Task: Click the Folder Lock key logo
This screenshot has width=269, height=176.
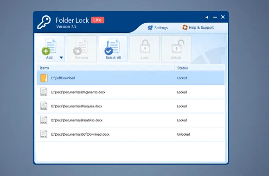Action: pyautogui.click(x=44, y=22)
